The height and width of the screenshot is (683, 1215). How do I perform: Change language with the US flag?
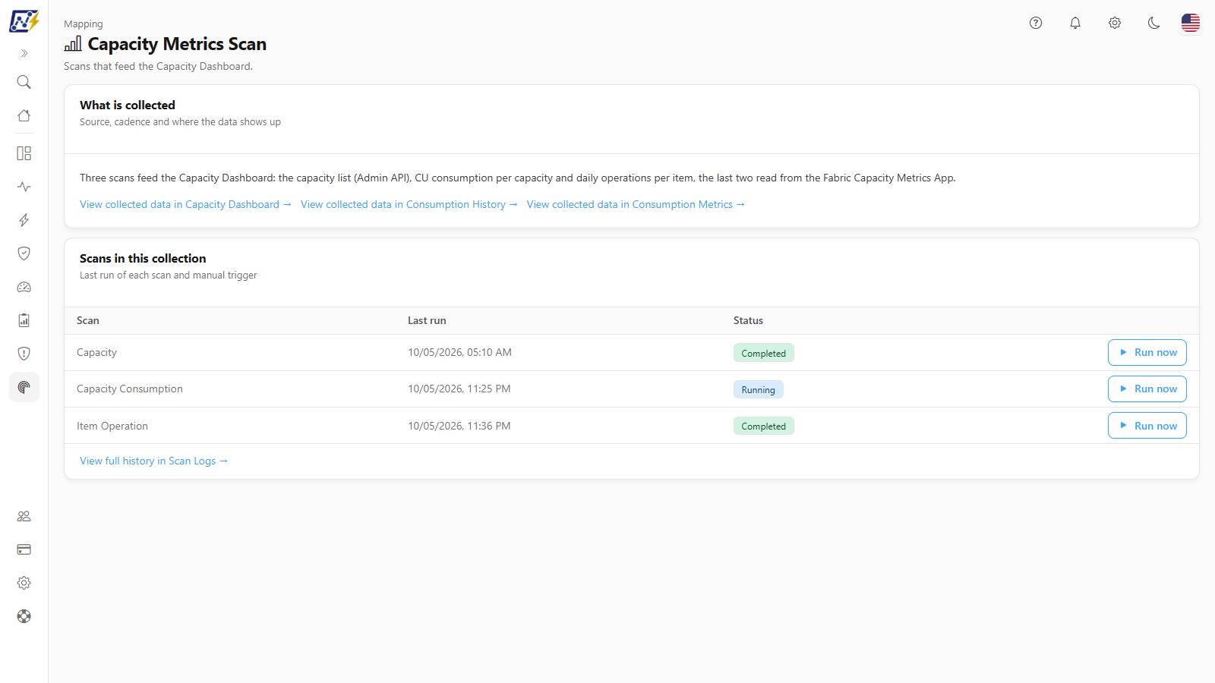(1191, 23)
